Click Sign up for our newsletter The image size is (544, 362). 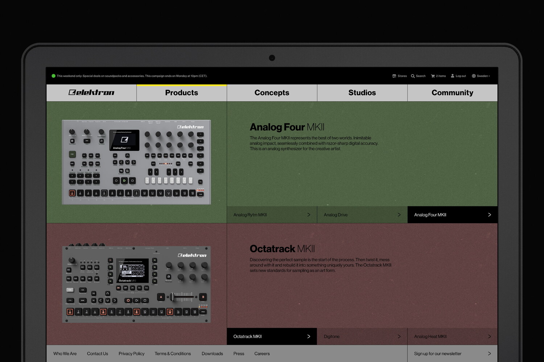pos(438,354)
